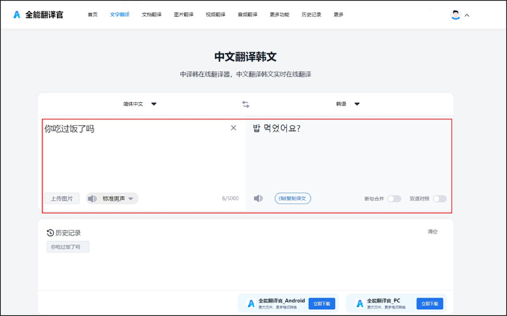Play audio of the Chinese source text
507x316 pixels.
tap(93, 198)
